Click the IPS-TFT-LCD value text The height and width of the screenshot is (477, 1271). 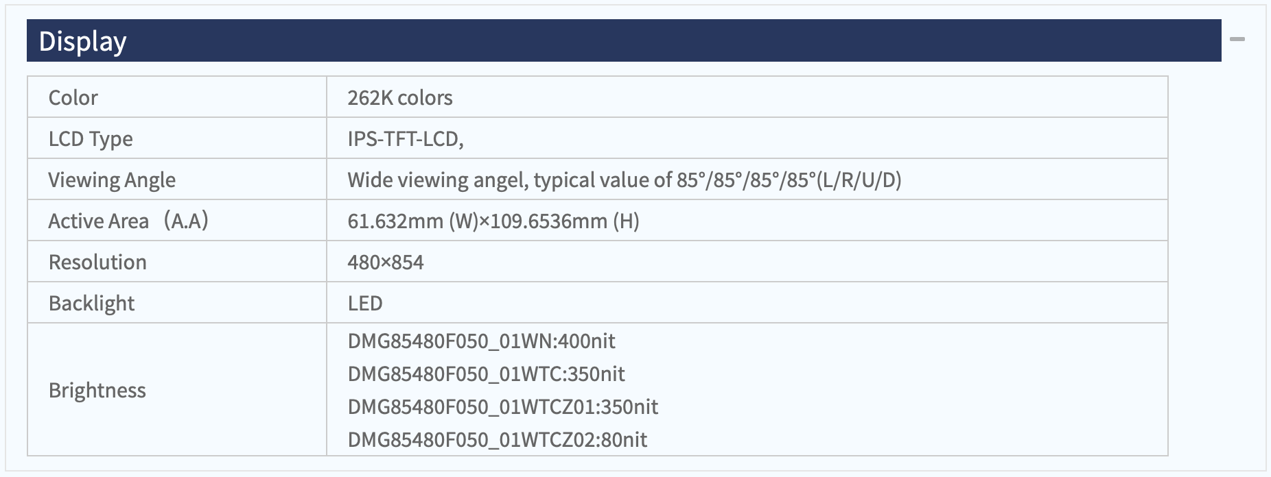click(x=406, y=139)
